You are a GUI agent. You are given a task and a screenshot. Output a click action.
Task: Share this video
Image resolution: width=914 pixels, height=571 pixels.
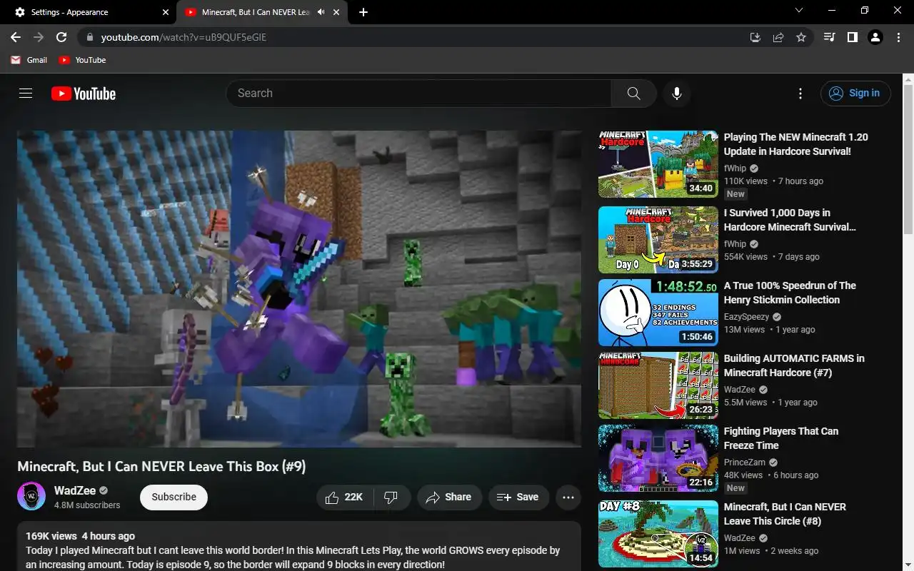449,497
